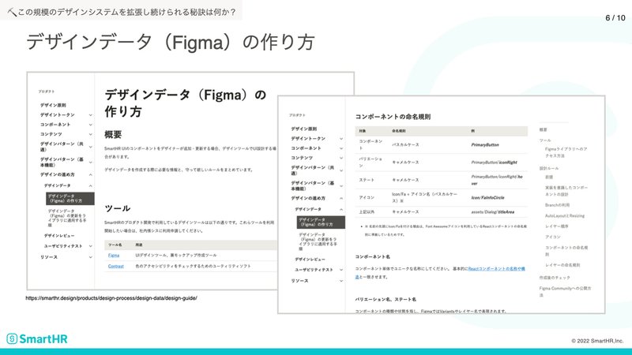This screenshot has height=355, width=632.
Task: Jump to レイヤーの命名規則 in table of contents
Action: tap(562, 265)
